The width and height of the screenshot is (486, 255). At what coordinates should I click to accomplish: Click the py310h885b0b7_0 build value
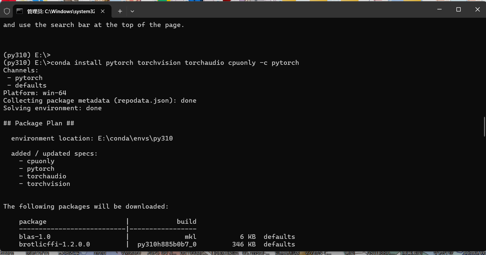coord(167,244)
